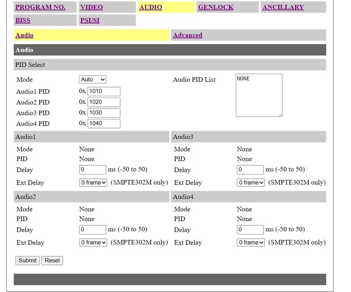Image resolution: width=351 pixels, height=292 pixels.
Task: Click Audio4 PID value None
Action: click(244, 219)
